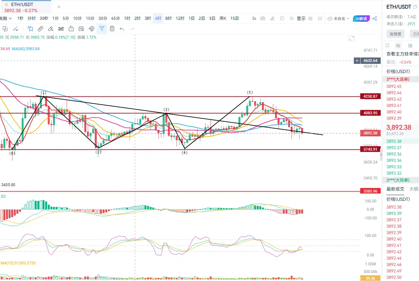Select the green list order book layout icon
This screenshot has width=419, height=281.
pos(410,46)
